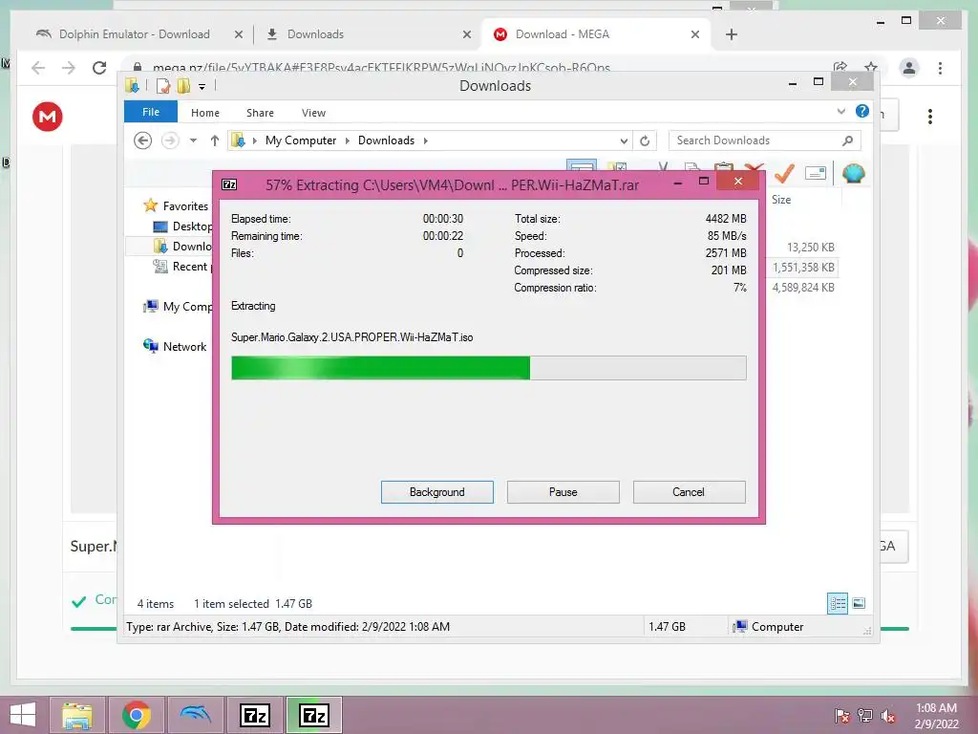Click the 13,250 KB size value

pyautogui.click(x=810, y=248)
